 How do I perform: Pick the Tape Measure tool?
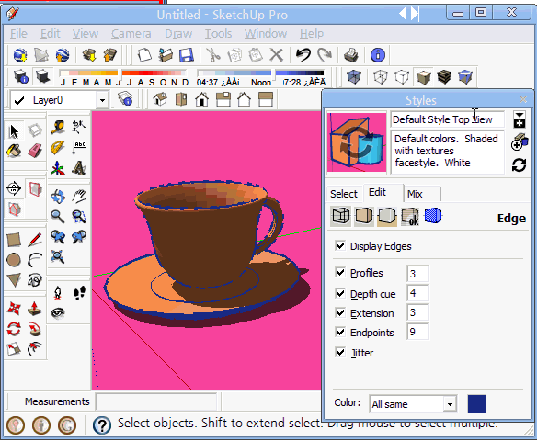tap(58, 128)
